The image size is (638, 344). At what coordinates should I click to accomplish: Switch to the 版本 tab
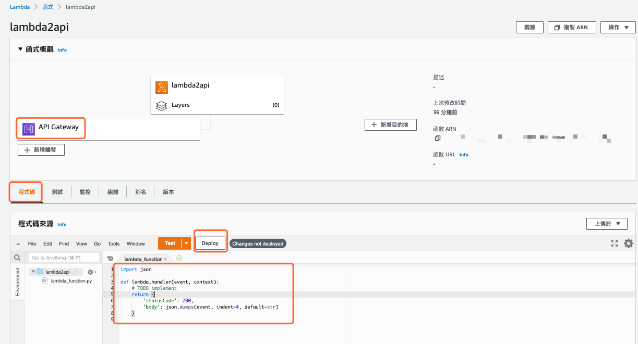tap(168, 192)
